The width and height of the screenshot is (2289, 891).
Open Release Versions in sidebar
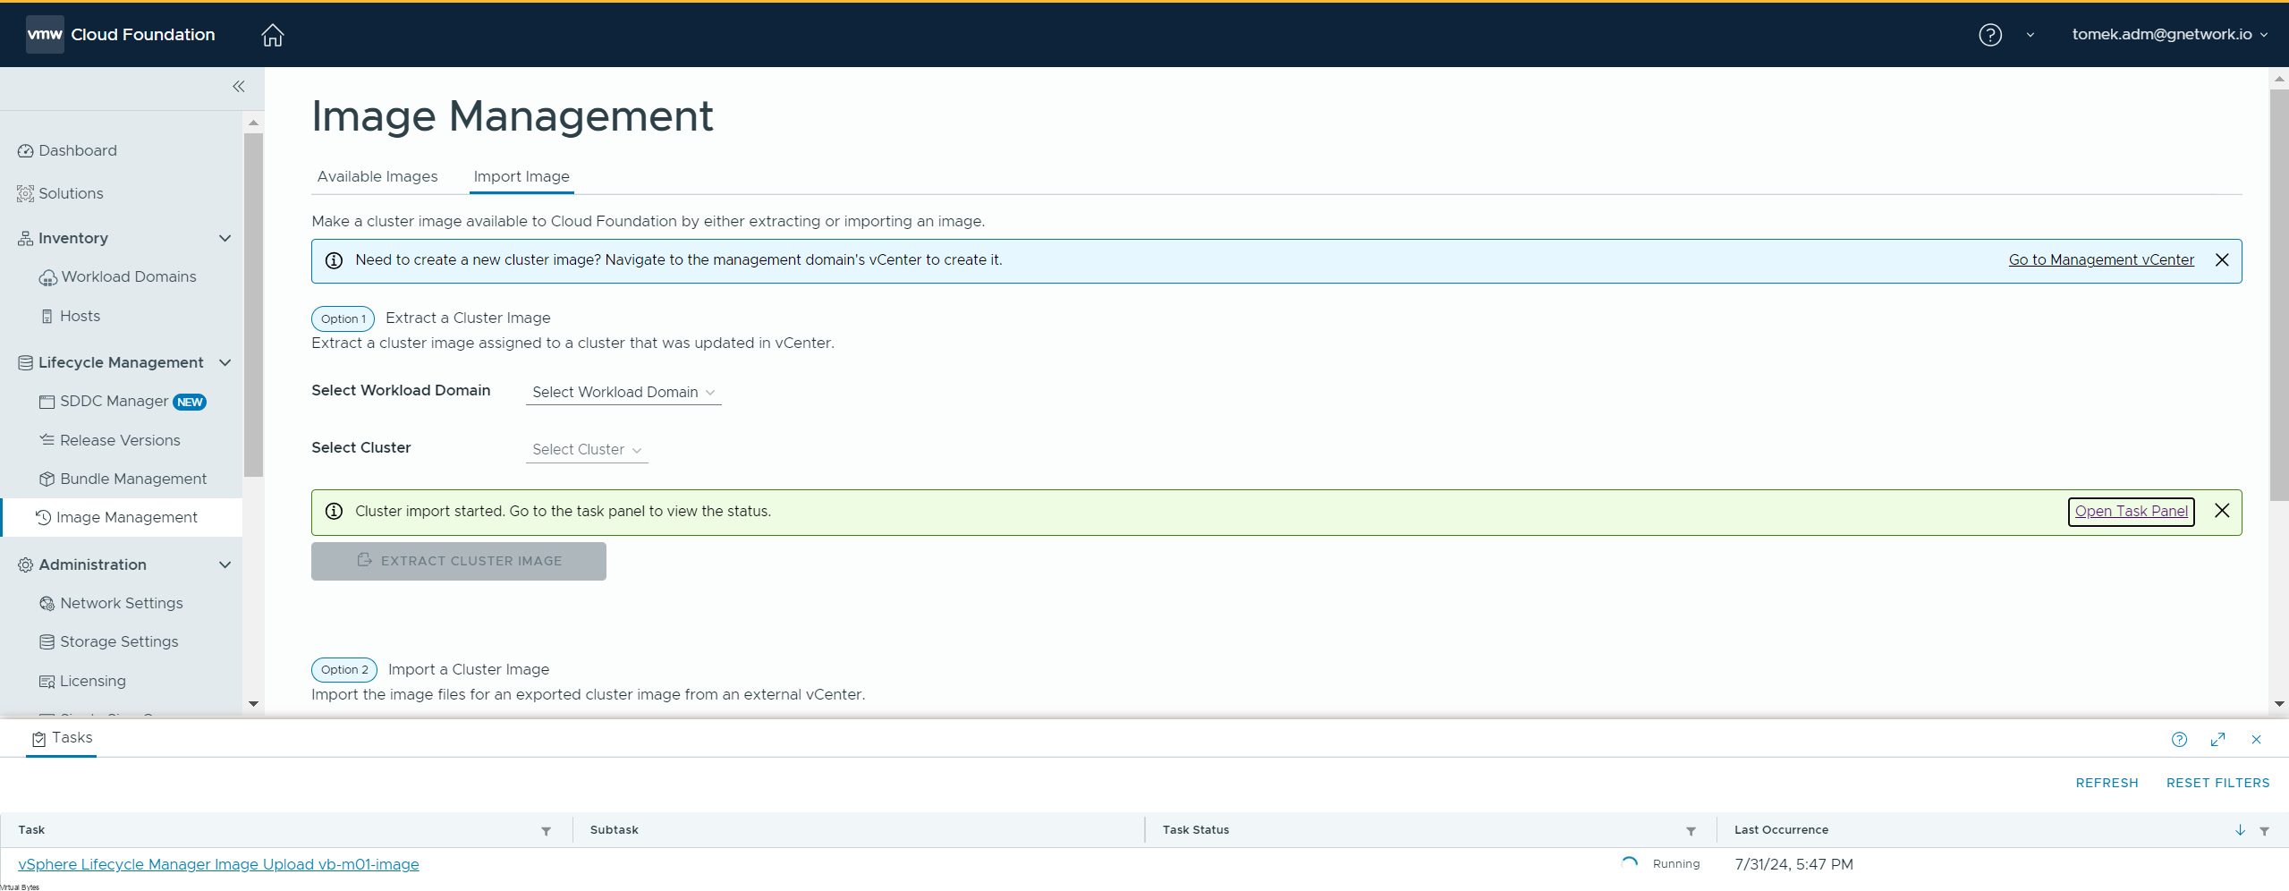tap(110, 440)
